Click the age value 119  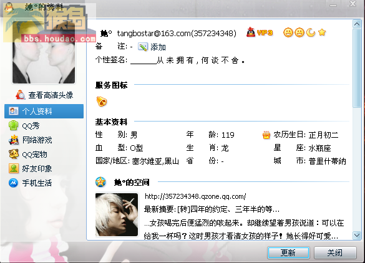pyautogui.click(x=228, y=135)
